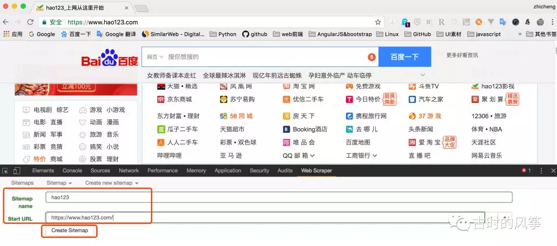
Task: Open the 天涯社区 link
Action: (x=484, y=142)
